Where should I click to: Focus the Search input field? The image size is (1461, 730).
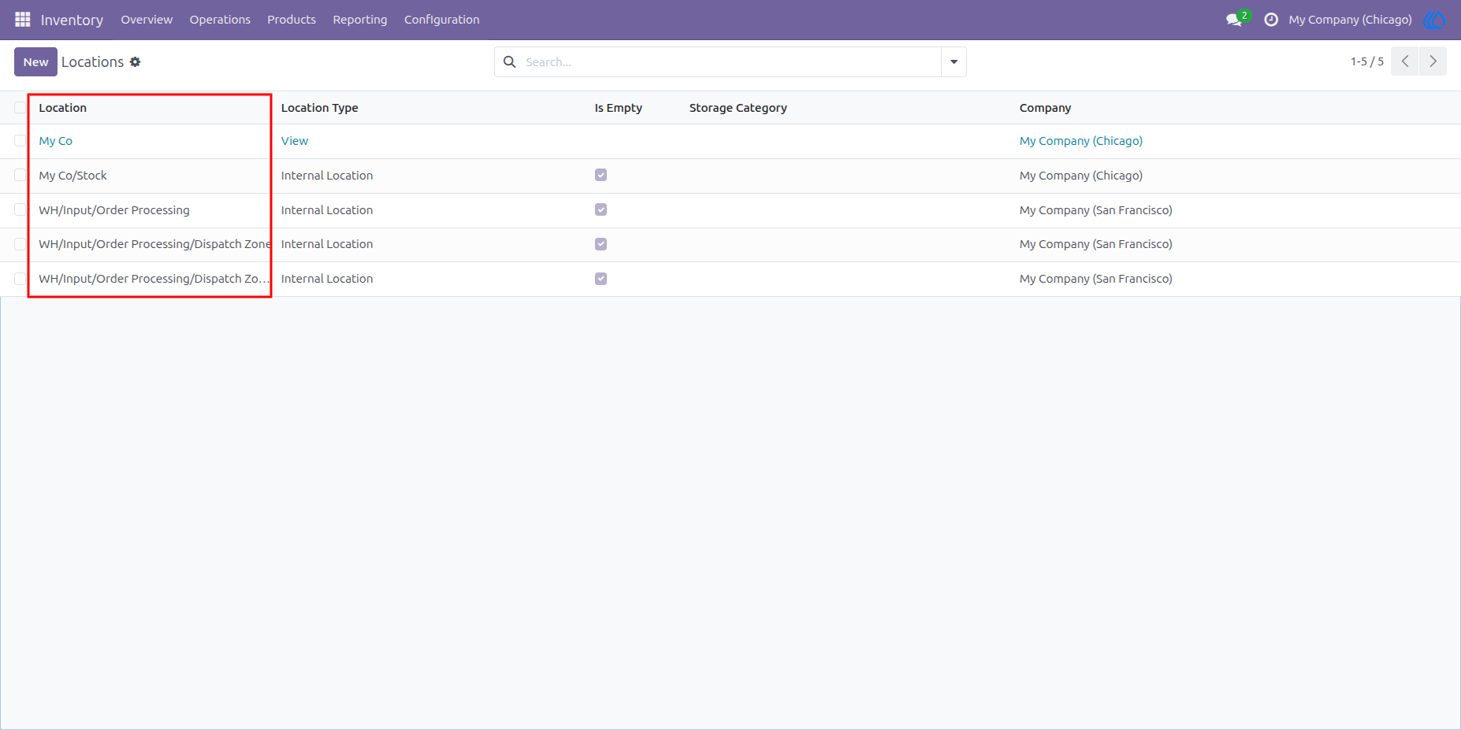[729, 61]
